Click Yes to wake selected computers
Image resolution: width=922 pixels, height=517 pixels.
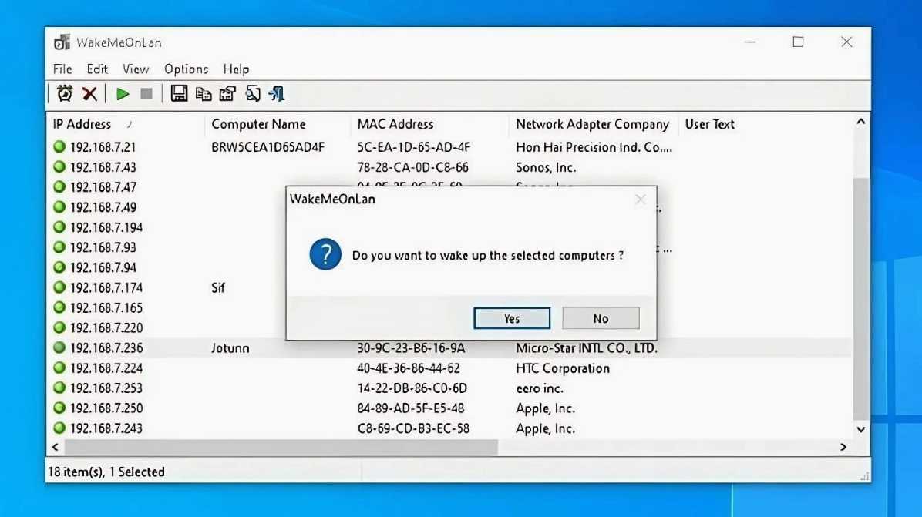point(512,317)
